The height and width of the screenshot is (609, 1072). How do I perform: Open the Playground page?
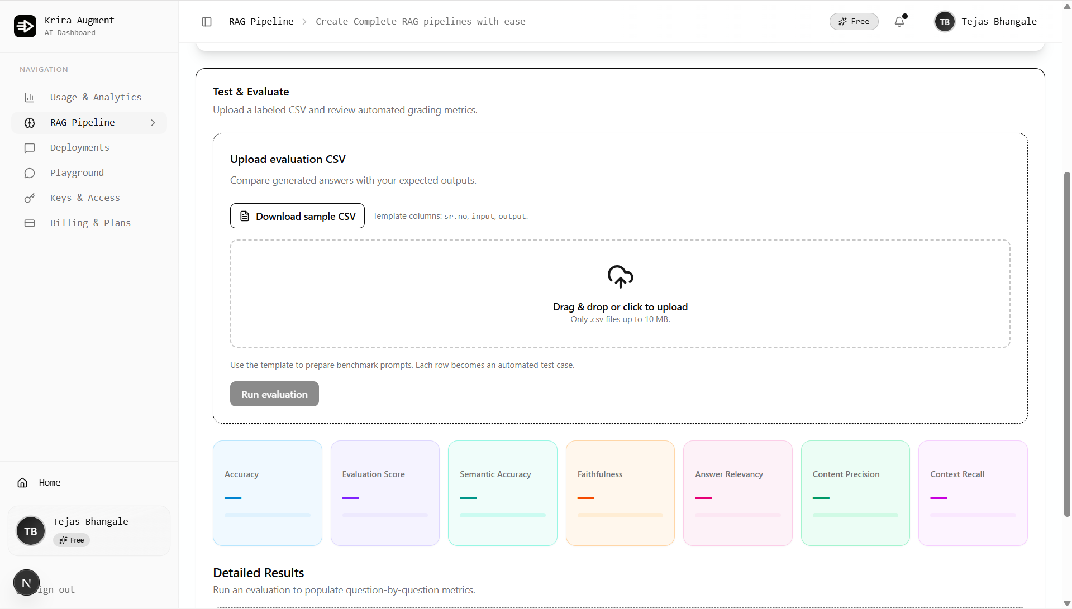89,173
